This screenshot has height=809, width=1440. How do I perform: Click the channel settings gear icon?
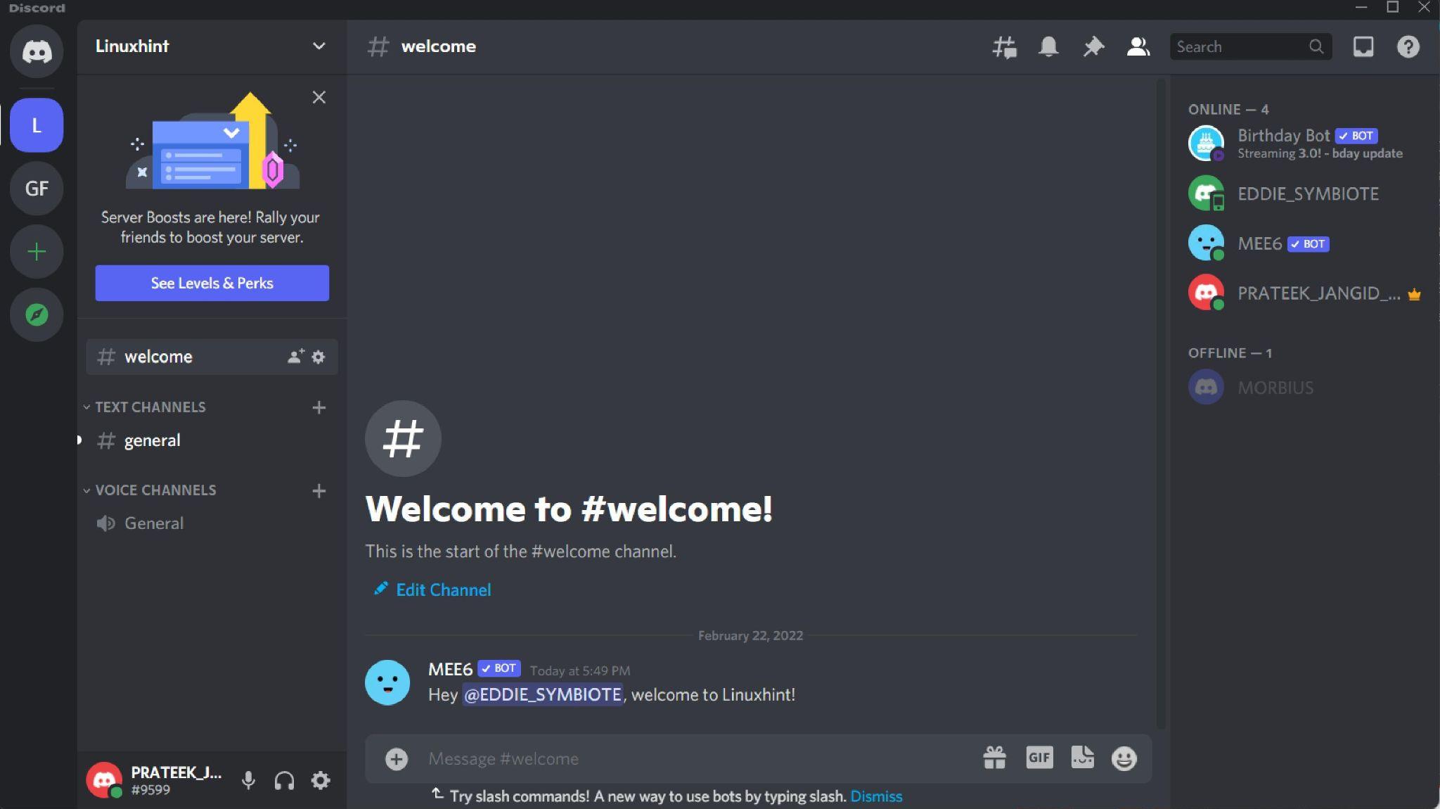point(319,356)
